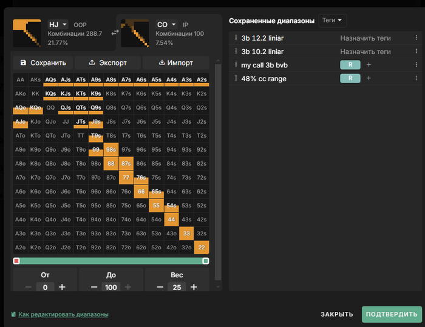Grab drag handle of 48% cc range

[236, 78]
